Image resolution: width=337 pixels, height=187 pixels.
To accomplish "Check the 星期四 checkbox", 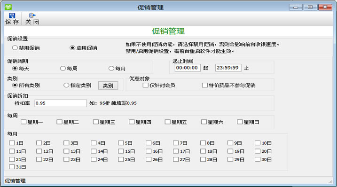I will point(132,122).
